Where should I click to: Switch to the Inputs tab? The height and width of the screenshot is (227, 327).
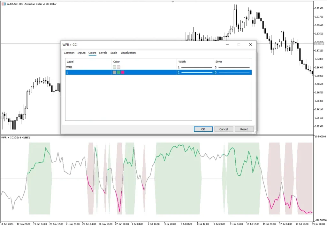tap(81, 53)
